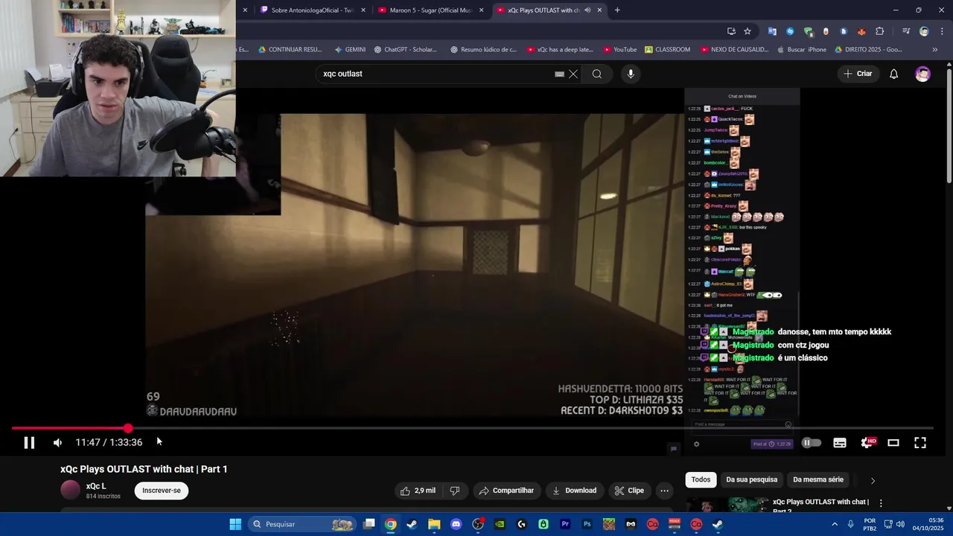This screenshot has width=953, height=536.
Task: Mute the xQc Plays OUTLAST tab audio
Action: [x=587, y=10]
